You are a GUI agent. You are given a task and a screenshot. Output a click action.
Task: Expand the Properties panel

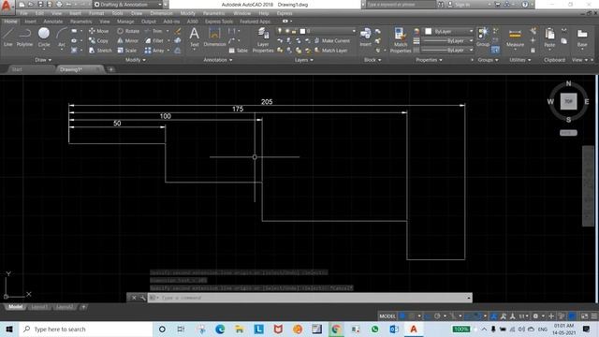(x=429, y=60)
